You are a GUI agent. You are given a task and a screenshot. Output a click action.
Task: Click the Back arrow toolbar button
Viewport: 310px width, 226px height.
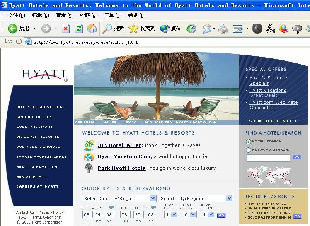pos(13,29)
